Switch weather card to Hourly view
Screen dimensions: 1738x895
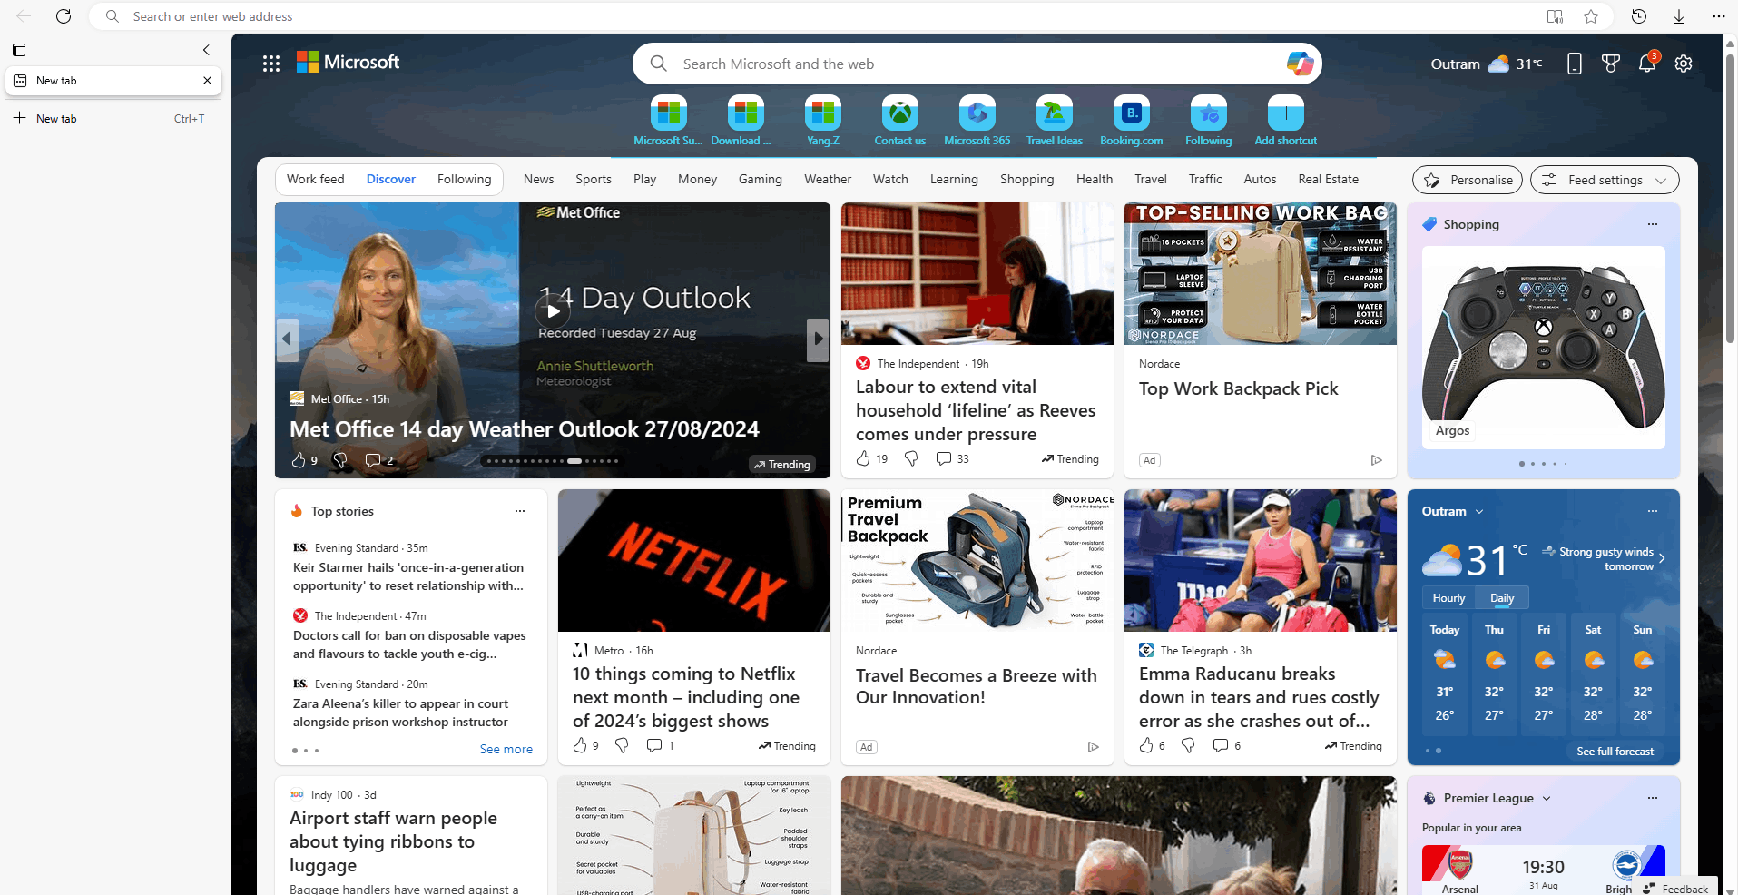click(1448, 598)
